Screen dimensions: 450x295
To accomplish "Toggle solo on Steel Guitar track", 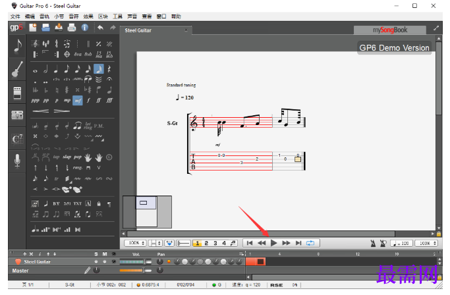I will [96, 261].
